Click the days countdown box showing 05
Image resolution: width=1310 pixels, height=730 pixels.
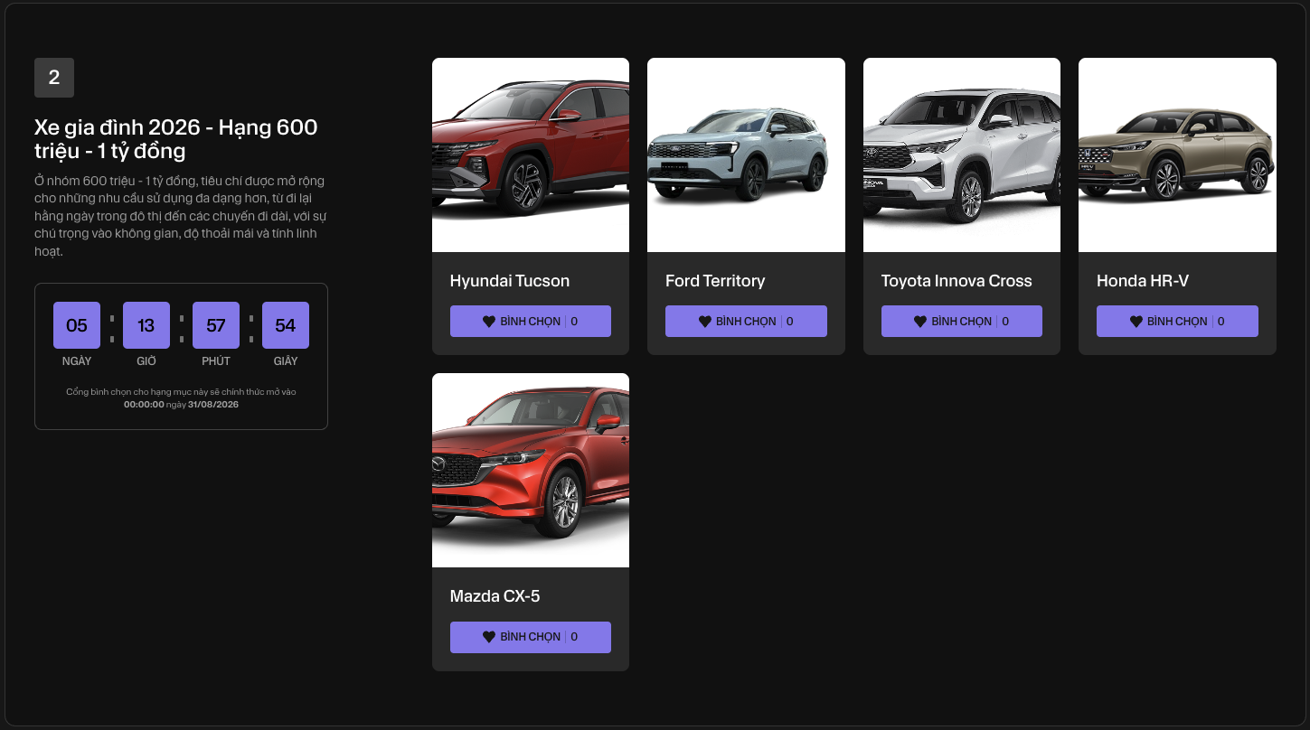(77, 325)
